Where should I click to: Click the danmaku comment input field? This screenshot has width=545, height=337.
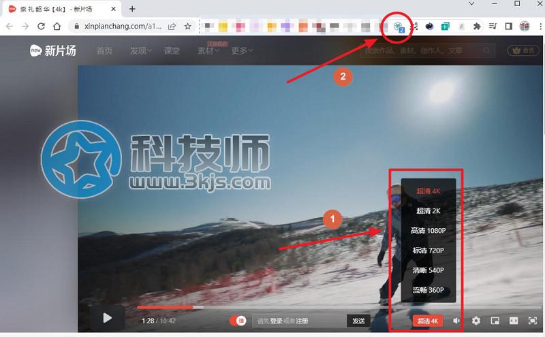coord(299,321)
